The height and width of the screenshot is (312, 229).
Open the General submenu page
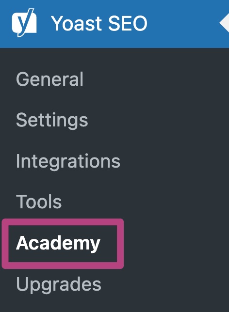49,79
